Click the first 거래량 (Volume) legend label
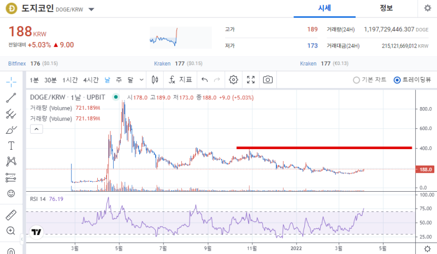The height and width of the screenshot is (254, 437). click(x=51, y=108)
